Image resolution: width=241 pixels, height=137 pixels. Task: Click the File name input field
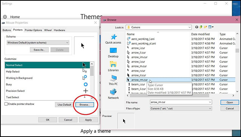(181, 102)
